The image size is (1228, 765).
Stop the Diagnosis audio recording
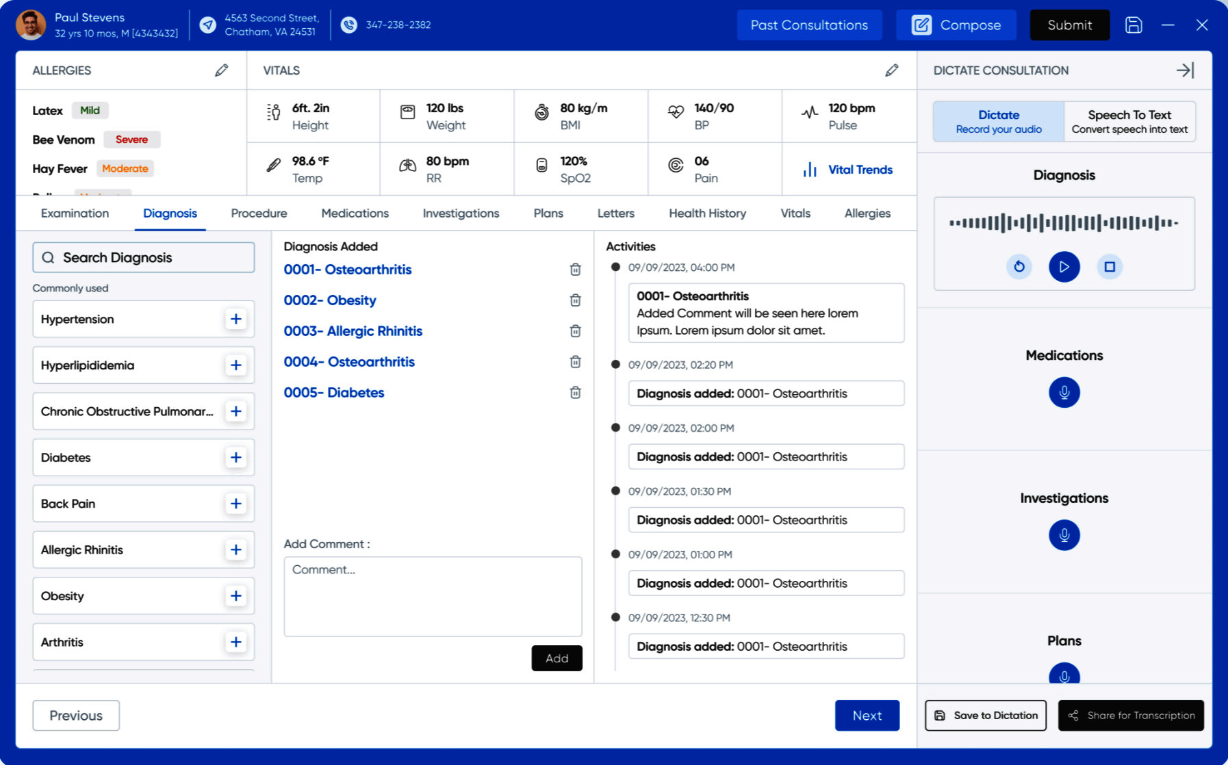1110,267
